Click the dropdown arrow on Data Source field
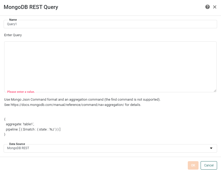The image size is (221, 173). tap(211, 148)
